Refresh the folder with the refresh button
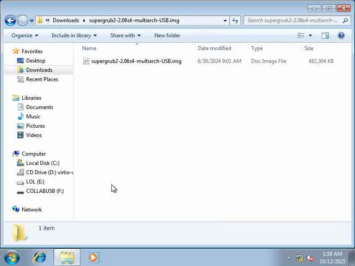The height and width of the screenshot is (266, 355). pyautogui.click(x=235, y=20)
